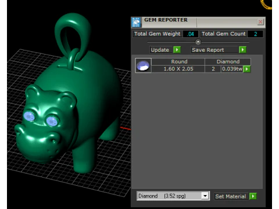Select the round gem thumbnail
Image resolution: width=279 pixels, height=209 pixels.
[143, 66]
